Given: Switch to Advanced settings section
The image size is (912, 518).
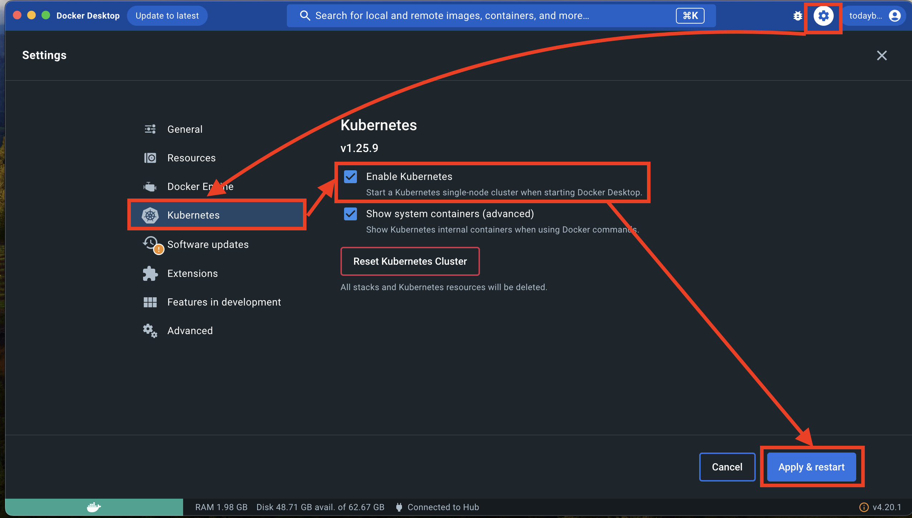Looking at the screenshot, I should pos(190,331).
